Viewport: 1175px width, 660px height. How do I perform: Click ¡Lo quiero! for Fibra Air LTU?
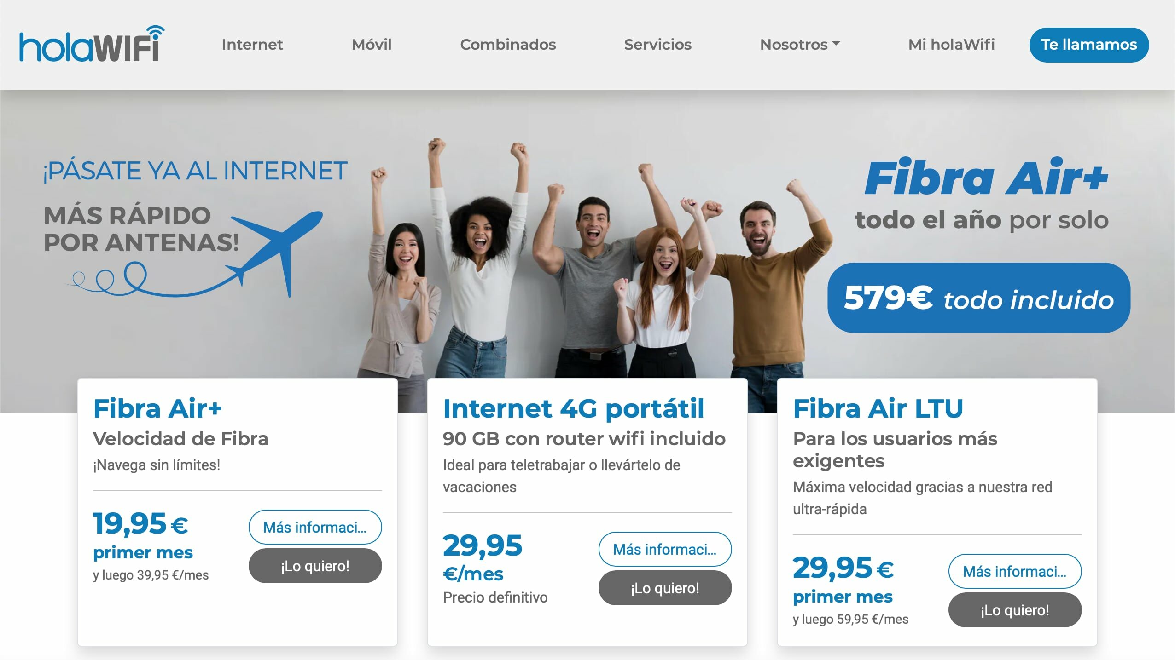[1015, 610]
